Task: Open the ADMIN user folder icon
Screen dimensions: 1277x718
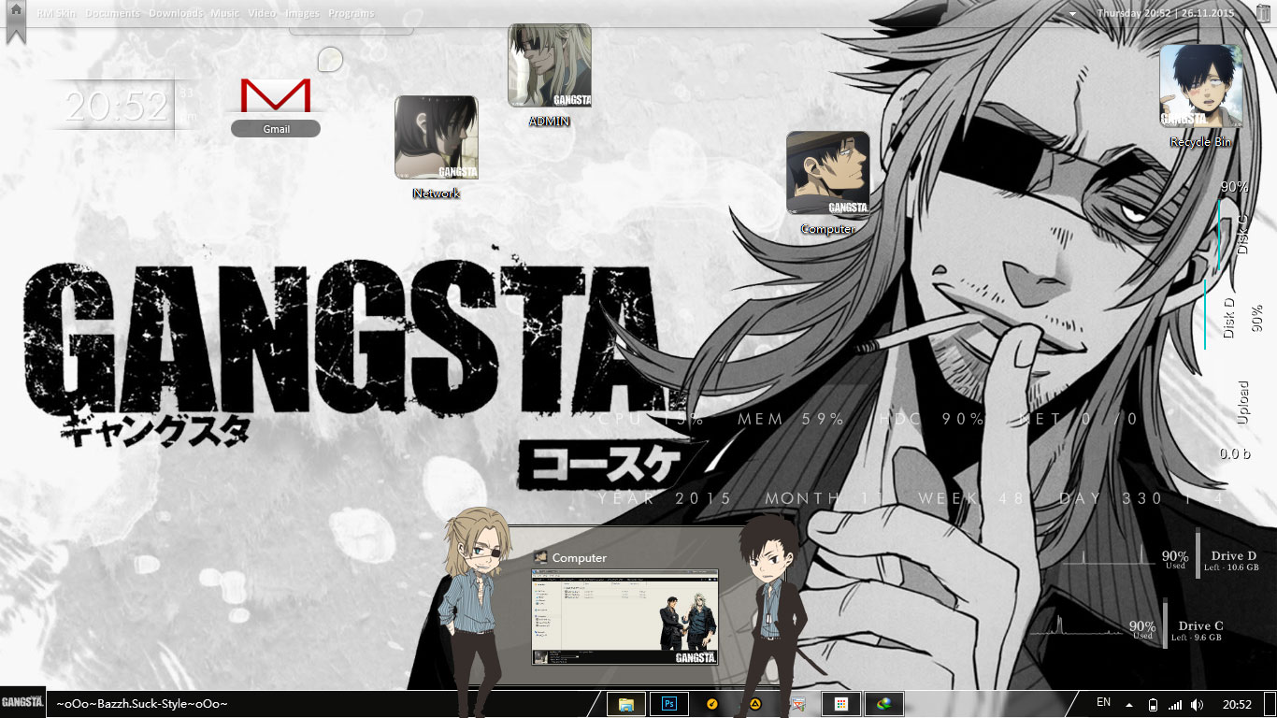Action: point(548,65)
